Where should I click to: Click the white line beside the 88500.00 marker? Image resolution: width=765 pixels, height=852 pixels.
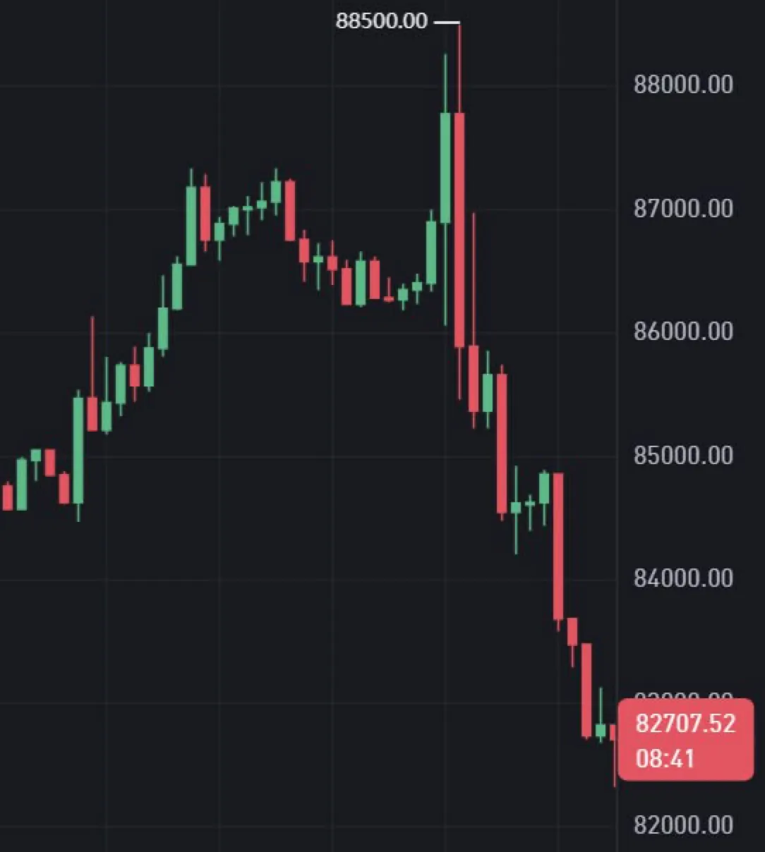[446, 23]
